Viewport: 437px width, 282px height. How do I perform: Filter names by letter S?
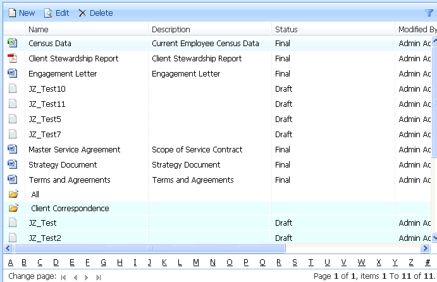pos(295,262)
